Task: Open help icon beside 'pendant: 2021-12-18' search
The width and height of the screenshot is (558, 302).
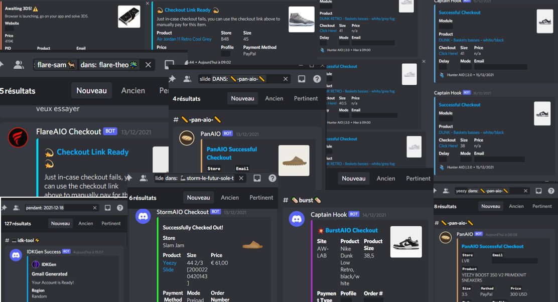Action: click(120, 208)
